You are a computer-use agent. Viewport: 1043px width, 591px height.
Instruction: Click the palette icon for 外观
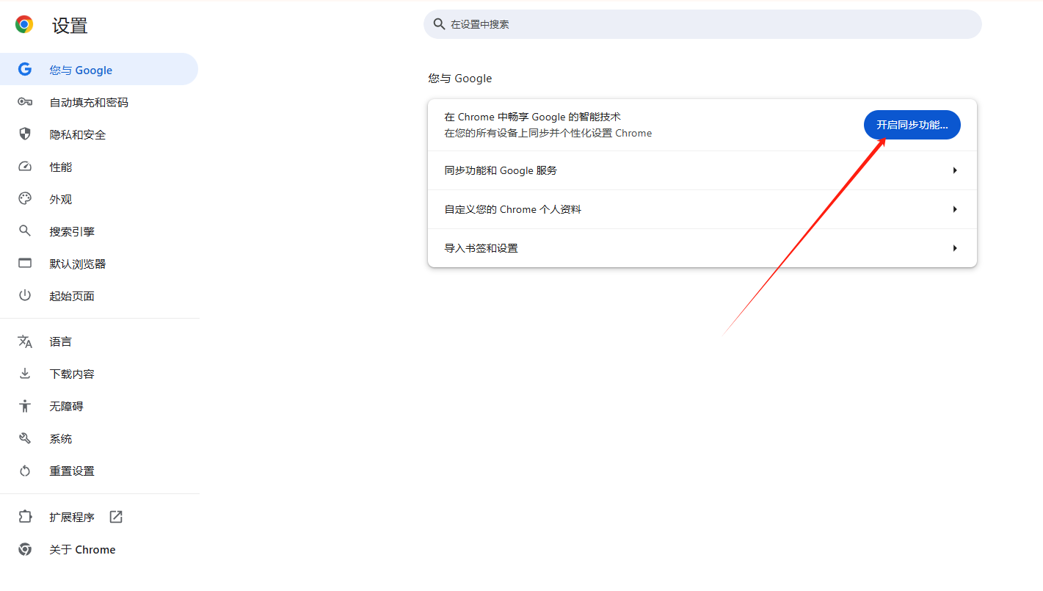point(25,199)
